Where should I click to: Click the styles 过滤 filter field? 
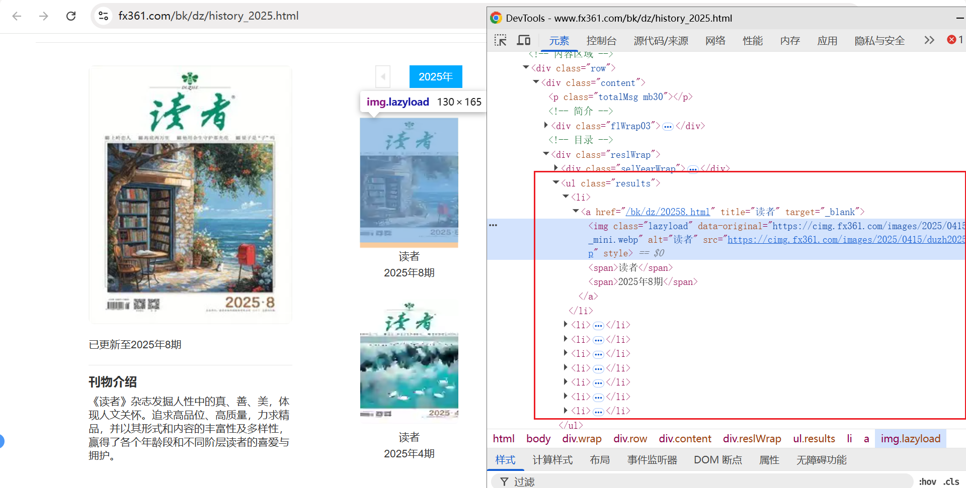point(702,481)
